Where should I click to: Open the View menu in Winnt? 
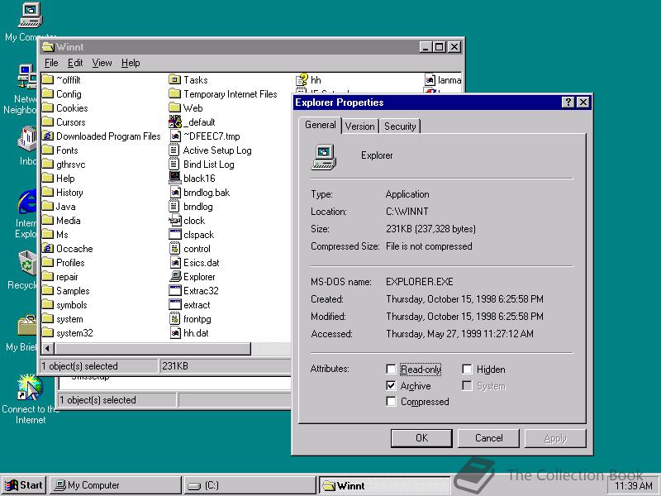click(x=102, y=63)
